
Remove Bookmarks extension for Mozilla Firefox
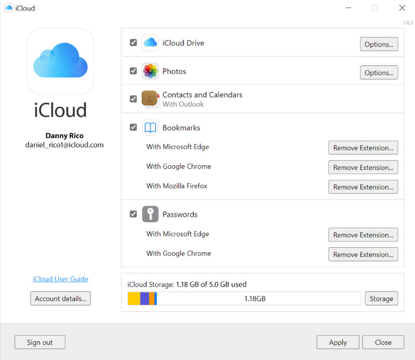363,187
